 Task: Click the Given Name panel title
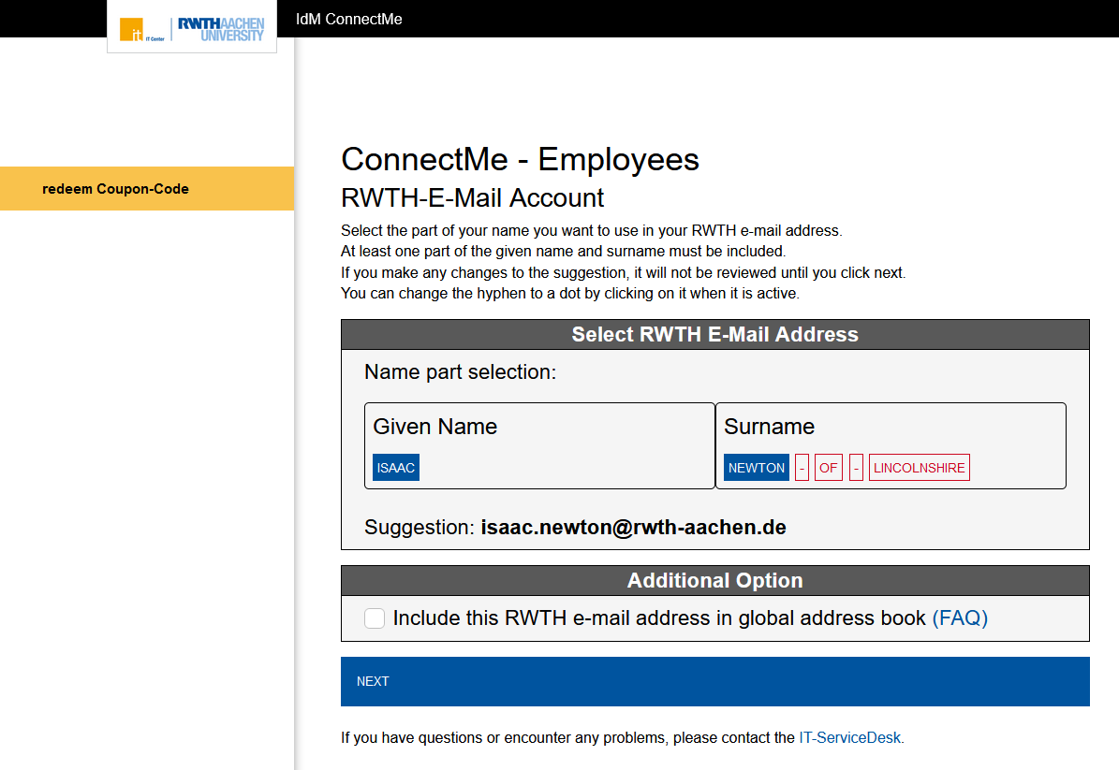point(434,427)
